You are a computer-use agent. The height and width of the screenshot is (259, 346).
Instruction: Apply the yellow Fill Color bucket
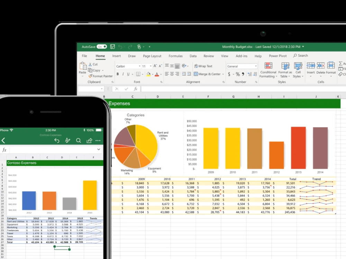click(x=148, y=74)
